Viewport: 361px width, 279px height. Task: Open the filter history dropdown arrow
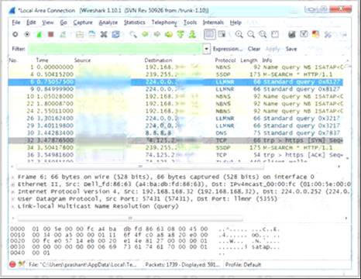click(x=206, y=49)
